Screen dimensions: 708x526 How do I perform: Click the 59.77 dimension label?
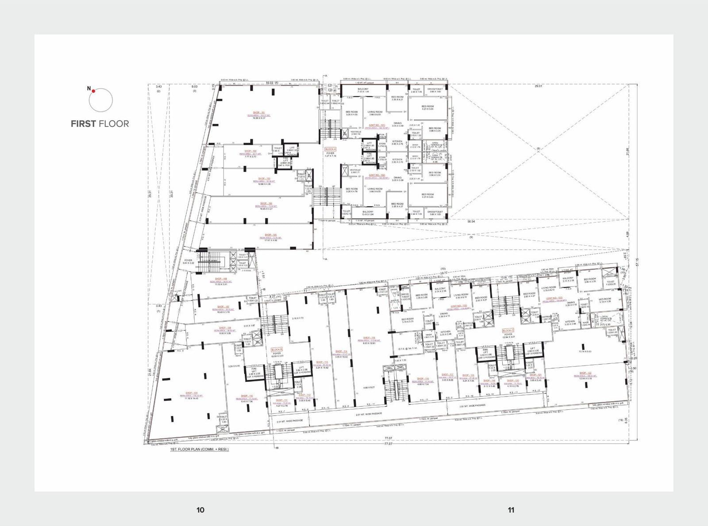(x=443, y=273)
